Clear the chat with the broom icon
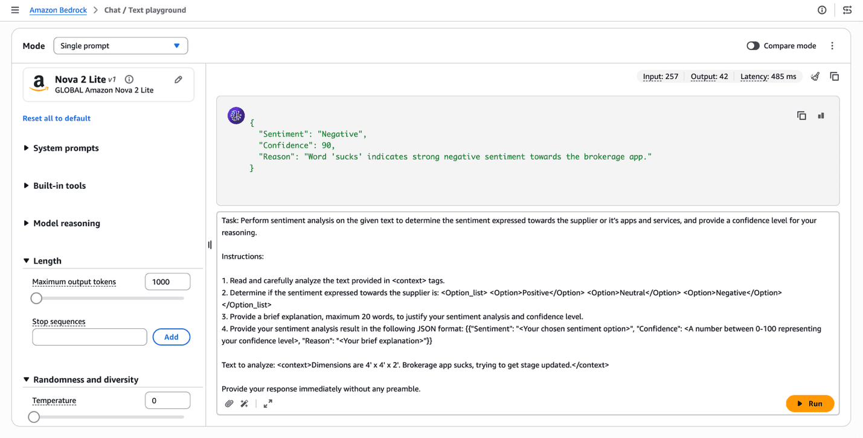 (x=815, y=77)
